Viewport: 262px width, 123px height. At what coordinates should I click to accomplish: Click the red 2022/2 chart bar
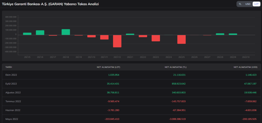(x=143, y=36)
